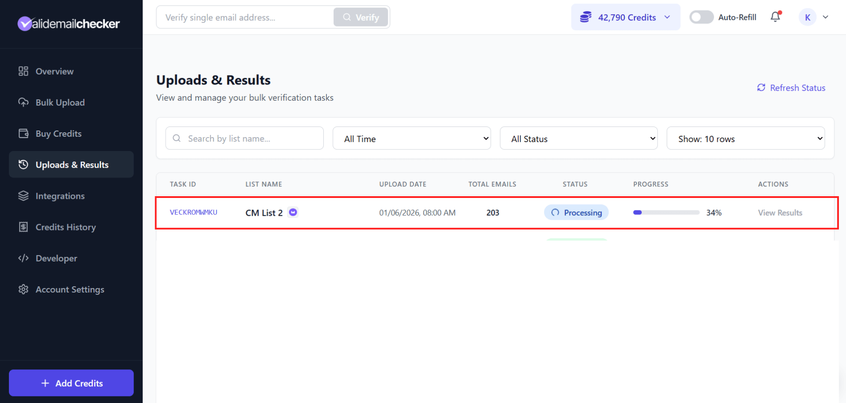
Task: Open the K user account menu
Action: tap(807, 17)
